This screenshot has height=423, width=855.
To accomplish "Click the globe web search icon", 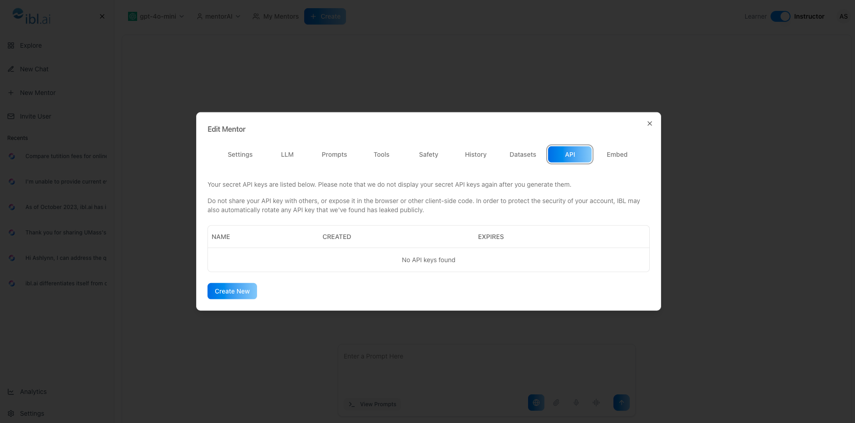I will tap(536, 403).
